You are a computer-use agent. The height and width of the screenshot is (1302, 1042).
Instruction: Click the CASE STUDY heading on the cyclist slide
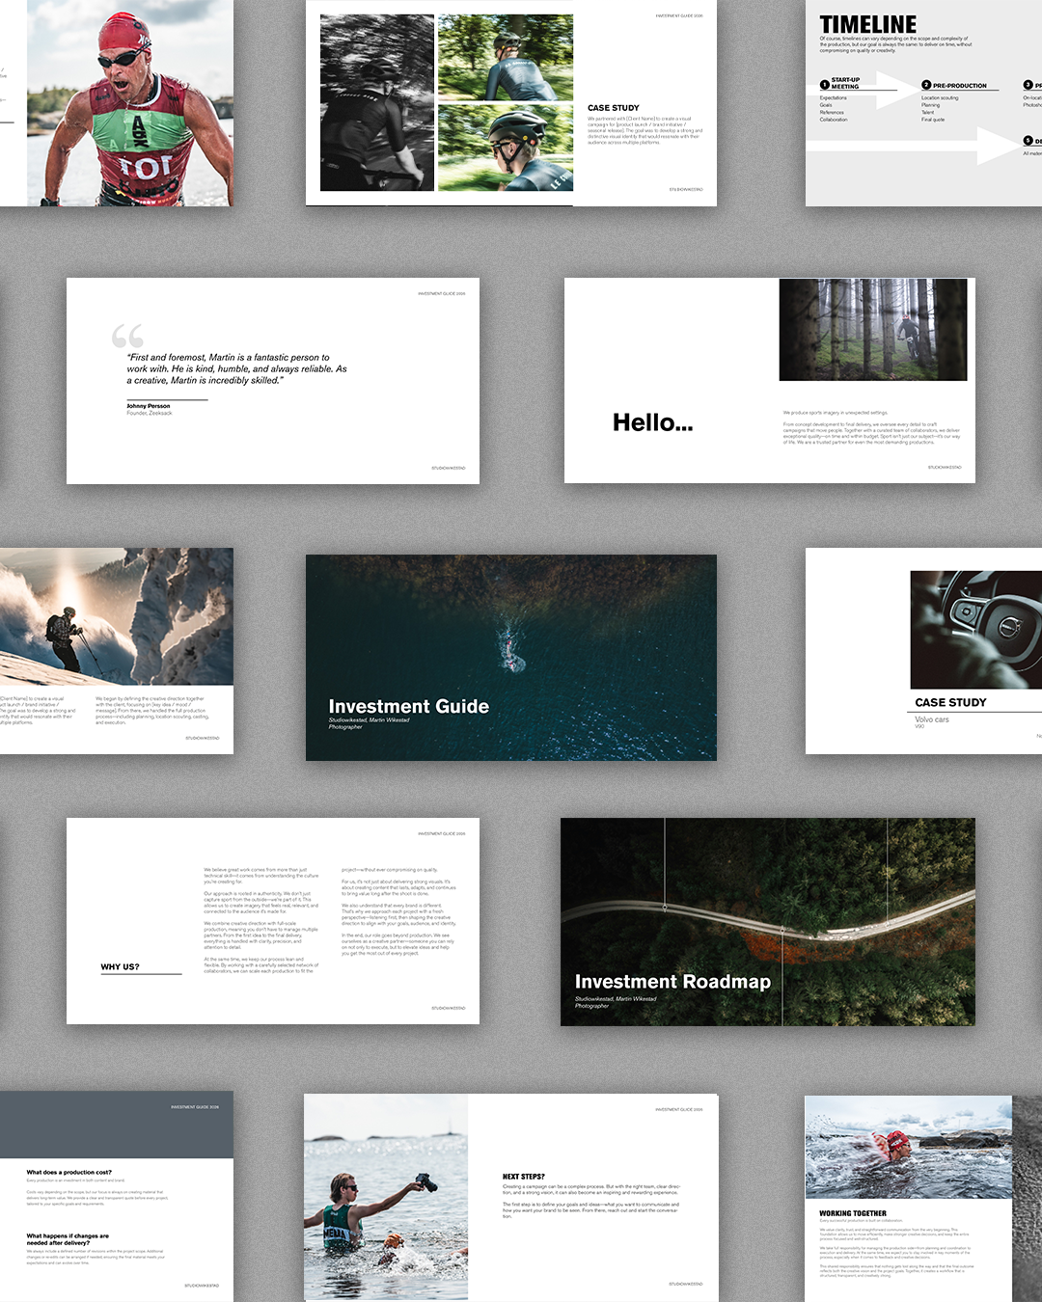[x=614, y=108]
